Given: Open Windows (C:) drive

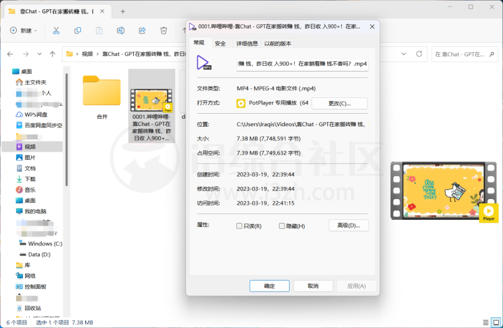Looking at the screenshot, I should [x=41, y=244].
